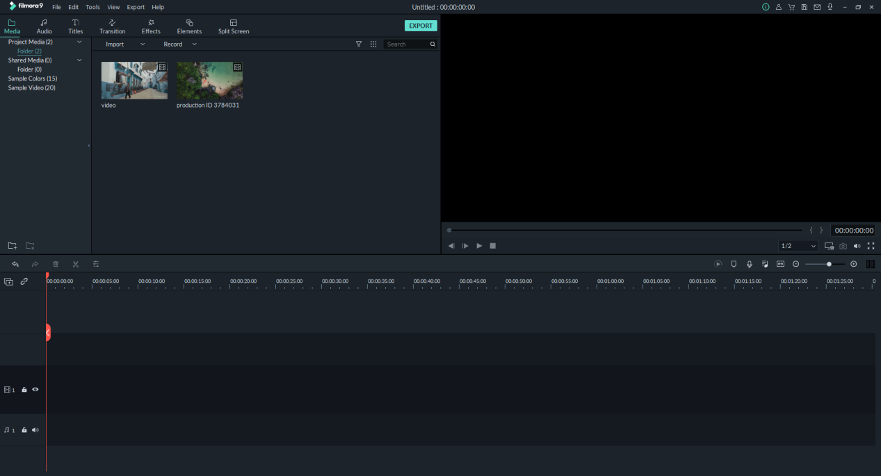Toggle the lock on the video track
The image size is (881, 476).
[x=24, y=390]
